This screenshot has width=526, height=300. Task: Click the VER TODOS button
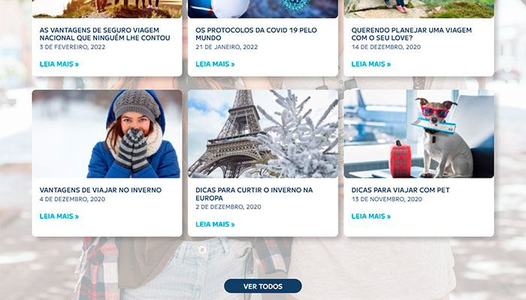click(263, 286)
